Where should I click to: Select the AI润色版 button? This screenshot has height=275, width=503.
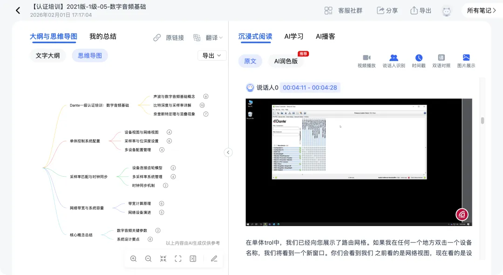pos(285,61)
